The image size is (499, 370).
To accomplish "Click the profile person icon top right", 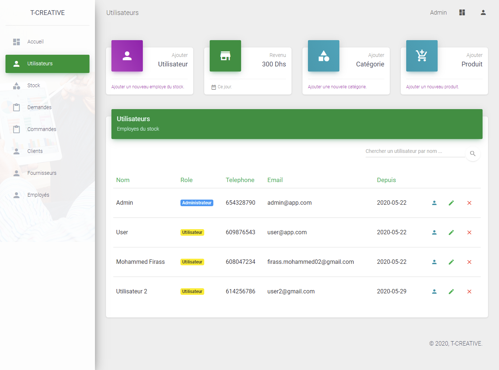I will pos(483,12).
